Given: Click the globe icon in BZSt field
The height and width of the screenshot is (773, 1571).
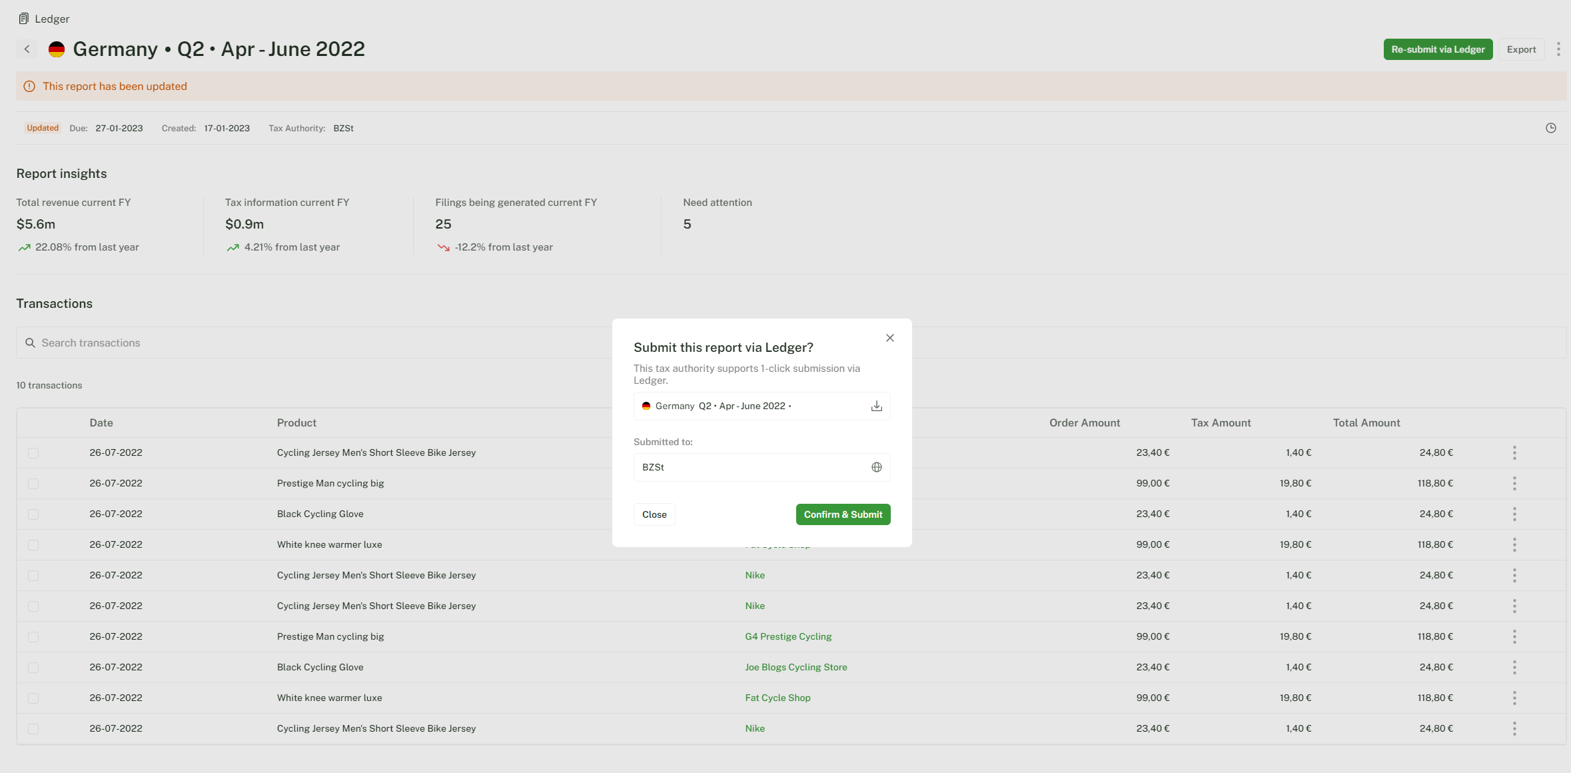Looking at the screenshot, I should (876, 467).
